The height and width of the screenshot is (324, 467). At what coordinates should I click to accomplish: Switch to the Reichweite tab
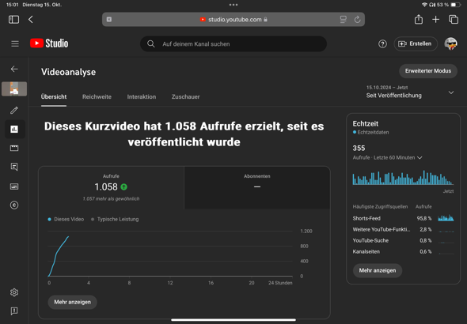tap(97, 97)
